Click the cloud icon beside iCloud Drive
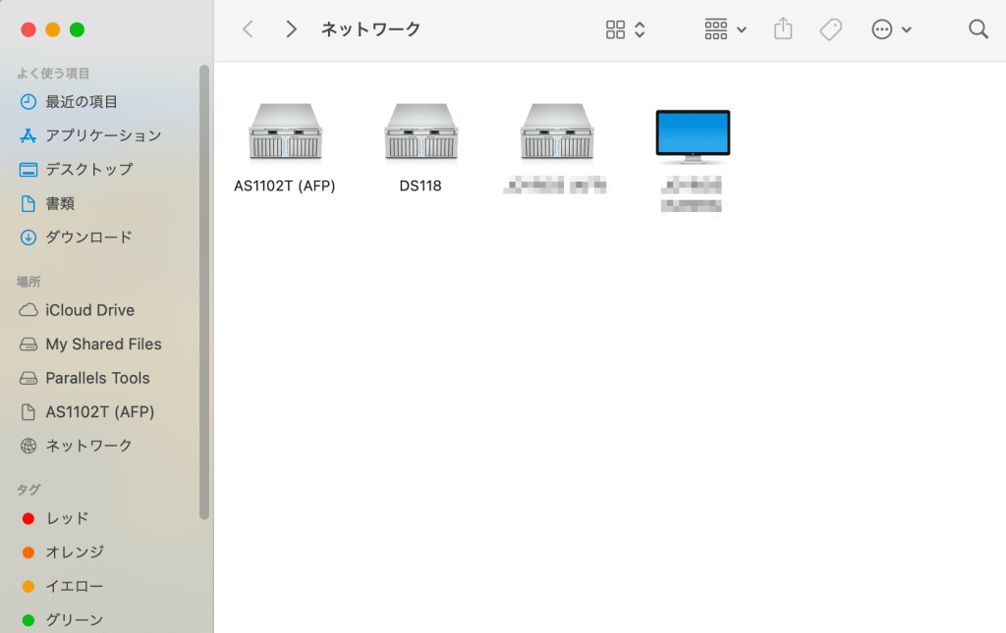This screenshot has height=633, width=1006. coord(28,310)
